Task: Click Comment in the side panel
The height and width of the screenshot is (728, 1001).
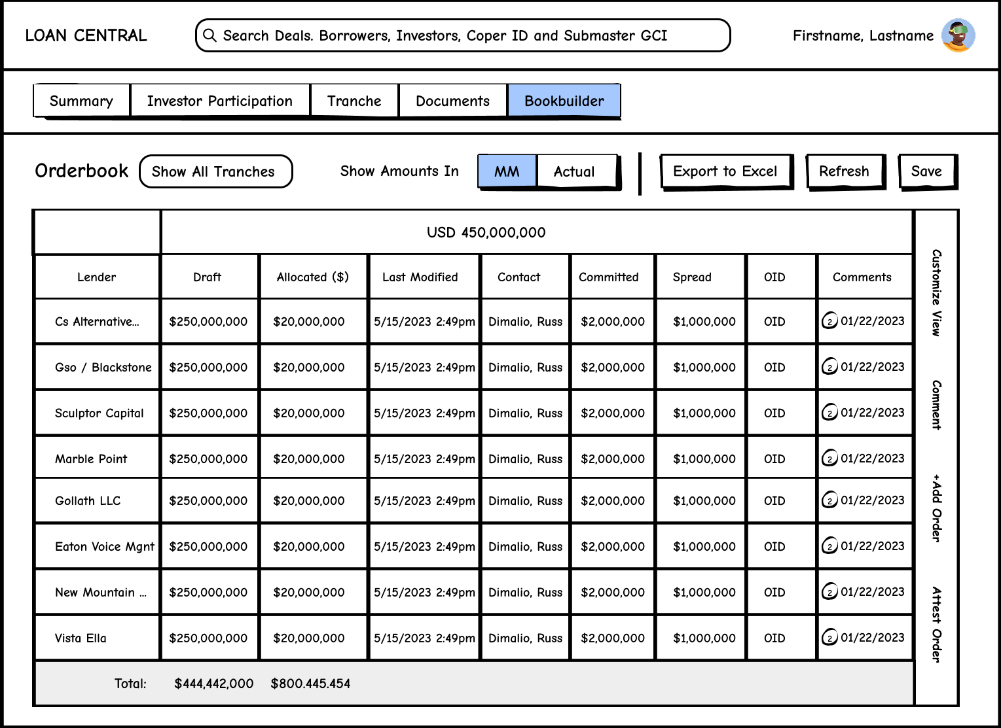Action: [x=937, y=405]
